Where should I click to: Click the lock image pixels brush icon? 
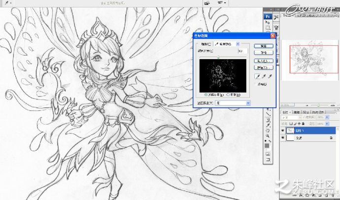295,124
